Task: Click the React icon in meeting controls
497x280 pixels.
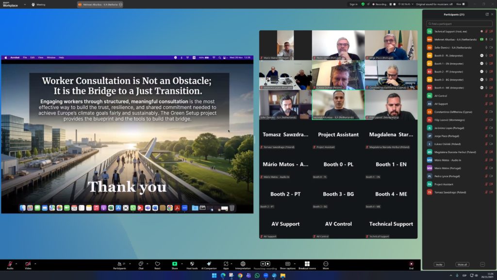Action: (x=157, y=264)
